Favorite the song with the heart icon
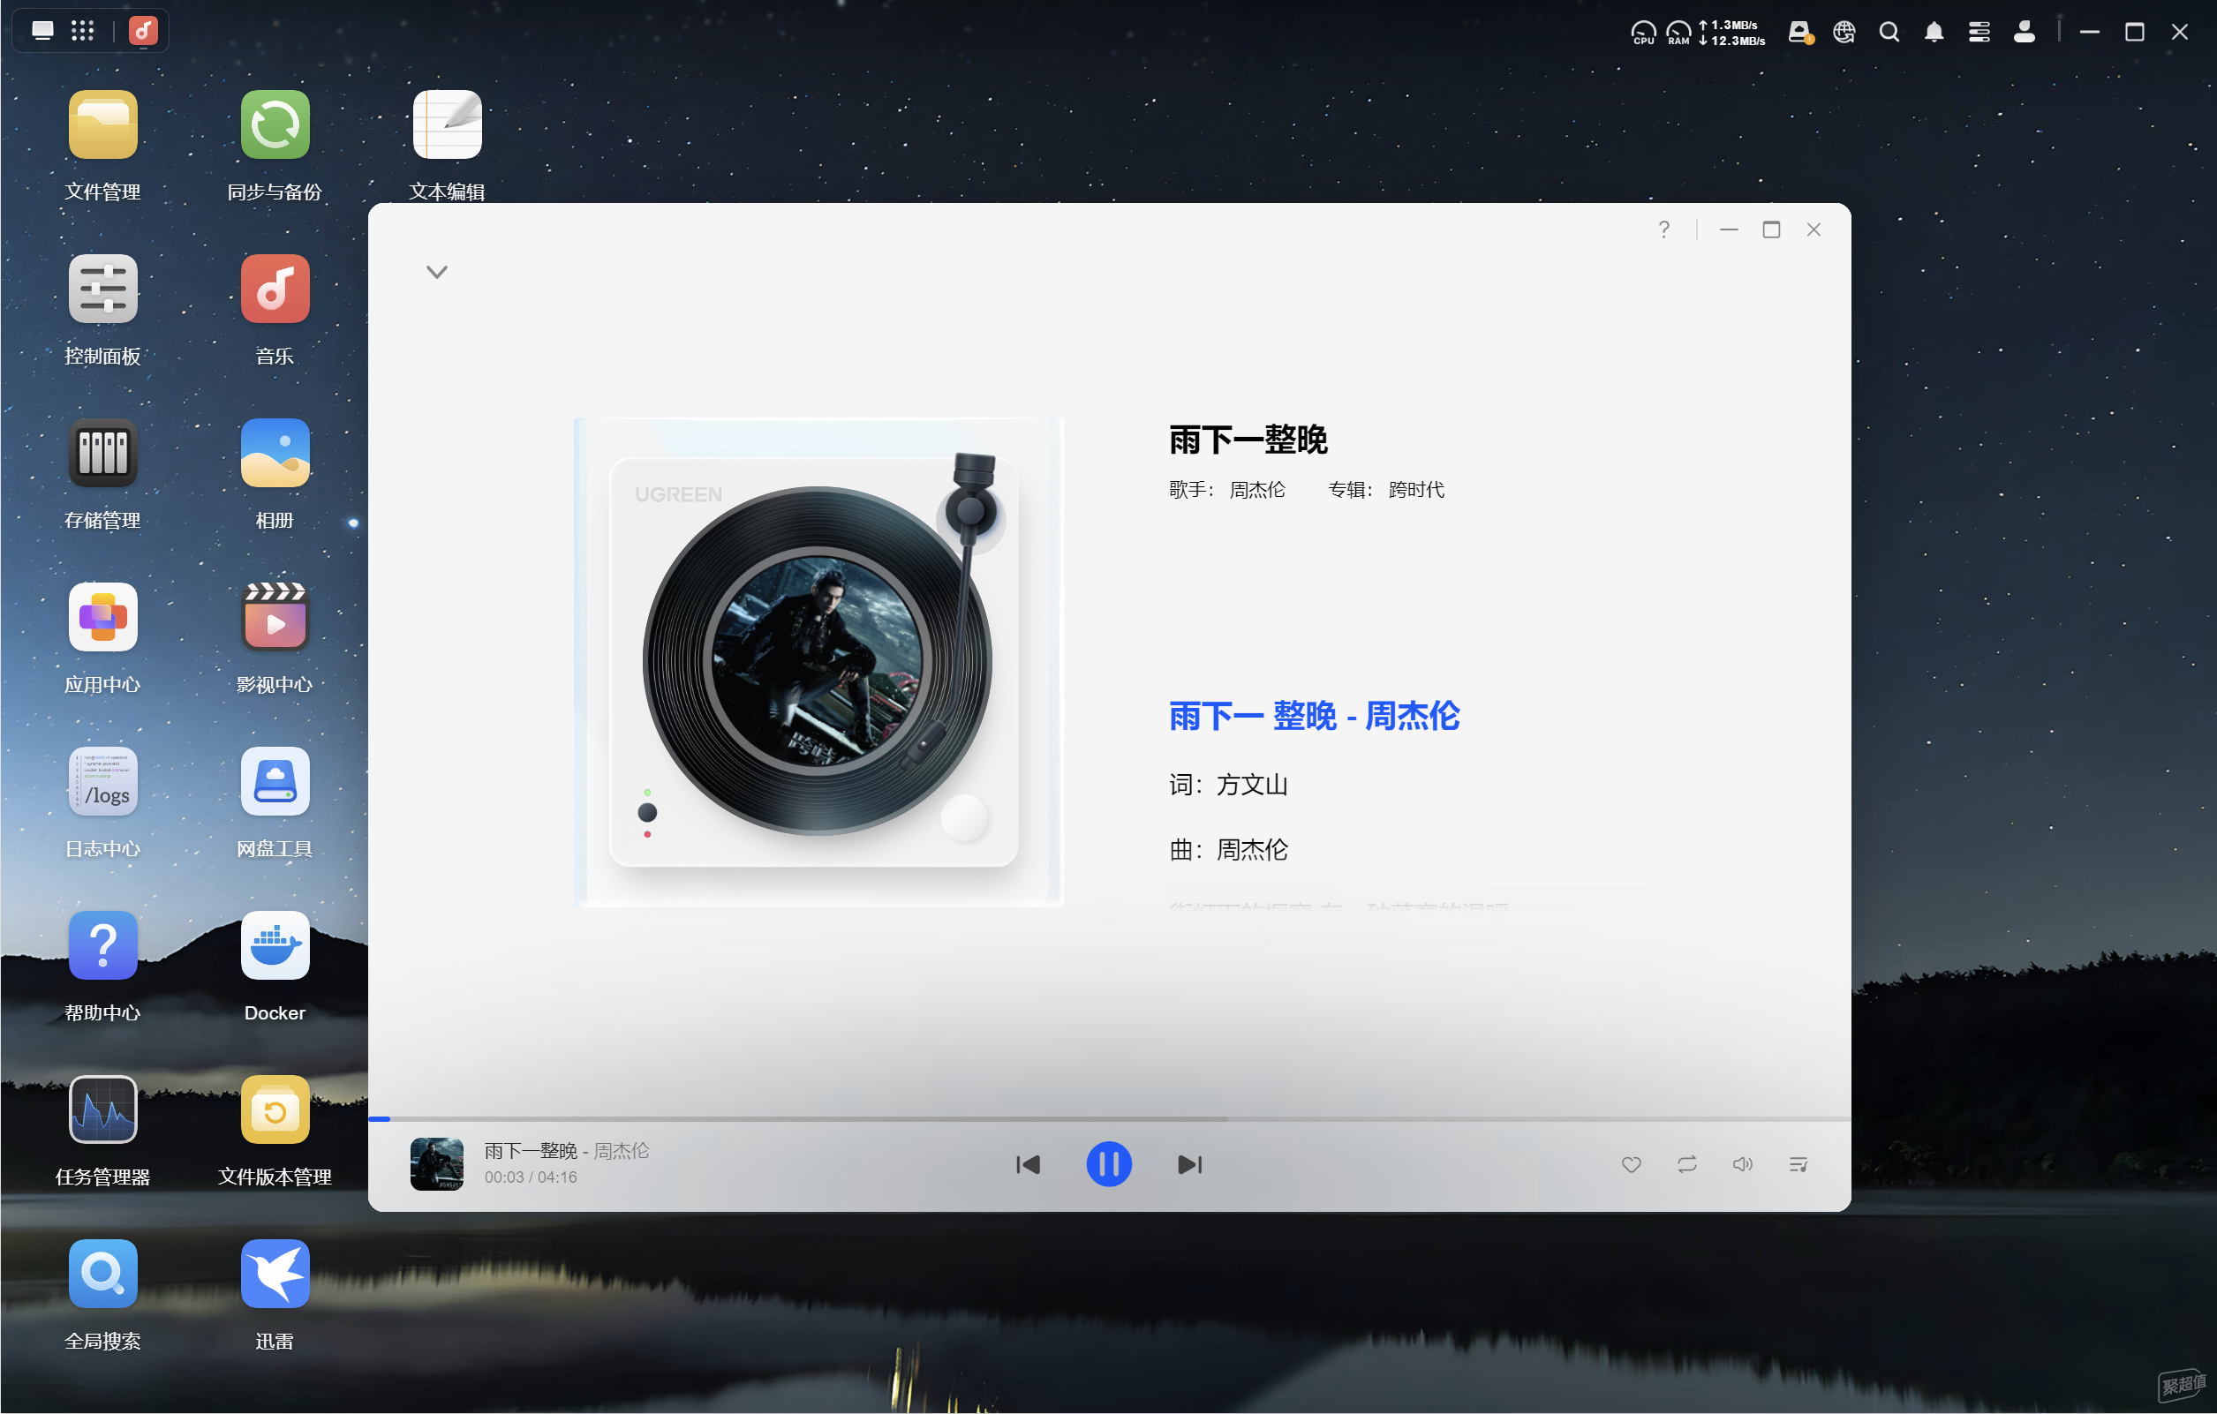The height and width of the screenshot is (1414, 2217). point(1632,1164)
